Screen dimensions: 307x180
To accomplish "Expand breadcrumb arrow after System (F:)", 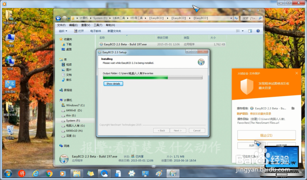I will pyautogui.click(x=110, y=18).
